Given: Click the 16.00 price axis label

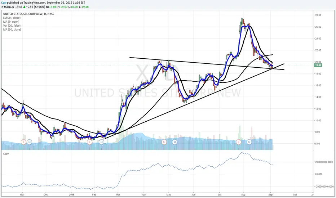Looking at the screenshot, I should [318, 85].
